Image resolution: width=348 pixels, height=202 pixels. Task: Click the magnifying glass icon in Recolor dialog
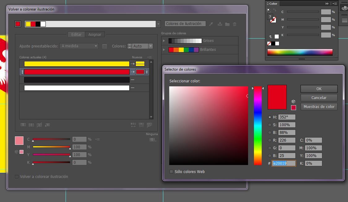[149, 125]
